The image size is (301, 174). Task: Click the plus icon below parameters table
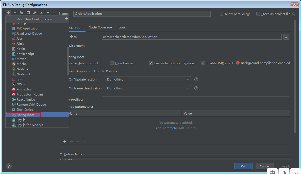click(65, 141)
